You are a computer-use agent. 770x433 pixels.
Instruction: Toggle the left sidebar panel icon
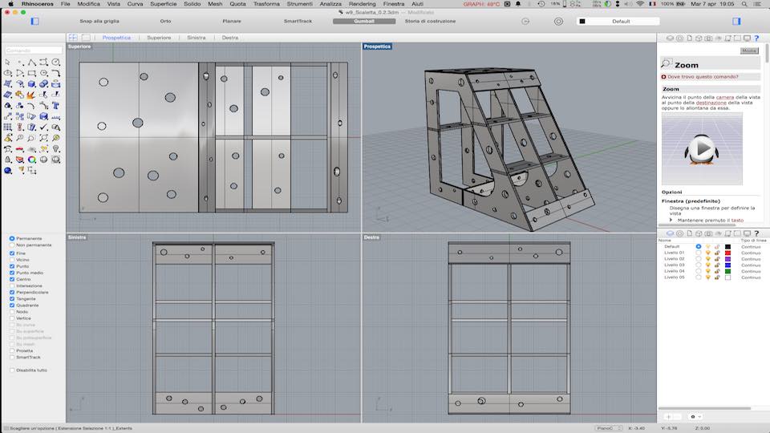34,21
